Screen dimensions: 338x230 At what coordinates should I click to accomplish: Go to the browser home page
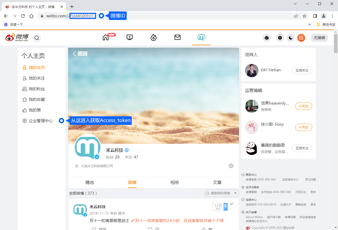(x=31, y=16)
